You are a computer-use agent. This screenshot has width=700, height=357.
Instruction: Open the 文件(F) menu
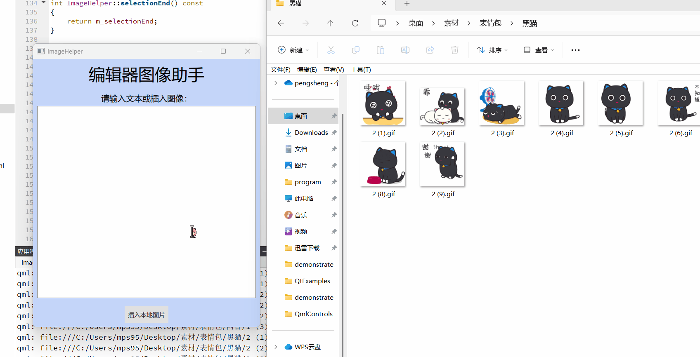click(x=281, y=69)
